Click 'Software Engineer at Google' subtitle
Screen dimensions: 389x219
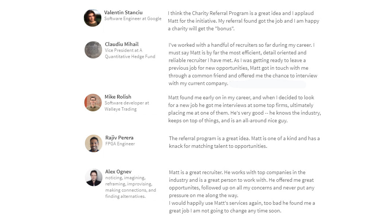(133, 19)
